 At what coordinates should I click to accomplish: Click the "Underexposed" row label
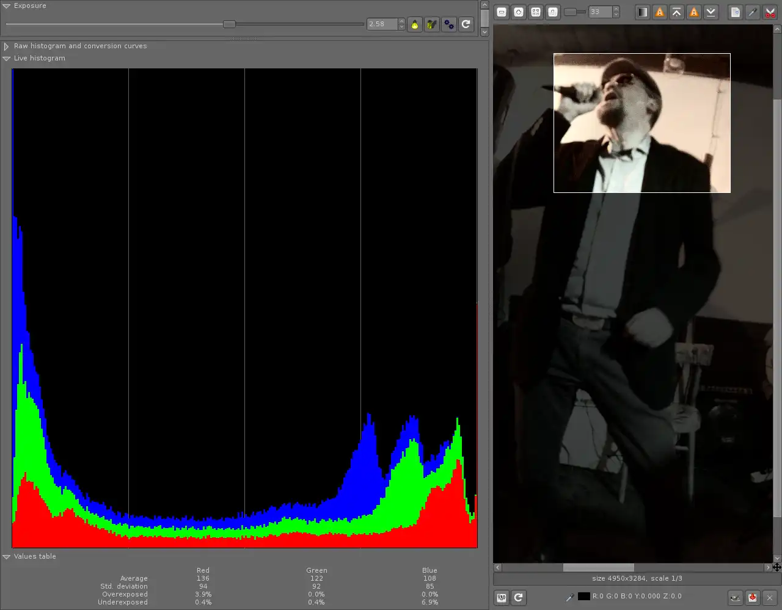123,603
